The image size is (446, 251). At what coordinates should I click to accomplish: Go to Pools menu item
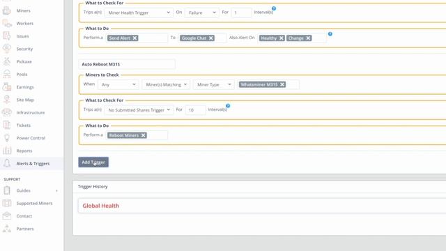[x=22, y=75]
